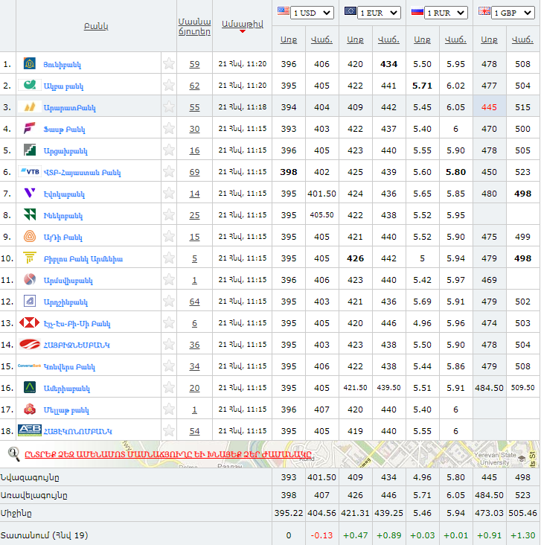Toggle favorite star for row 8 Inecobank
541x545 pixels.
pos(169,214)
